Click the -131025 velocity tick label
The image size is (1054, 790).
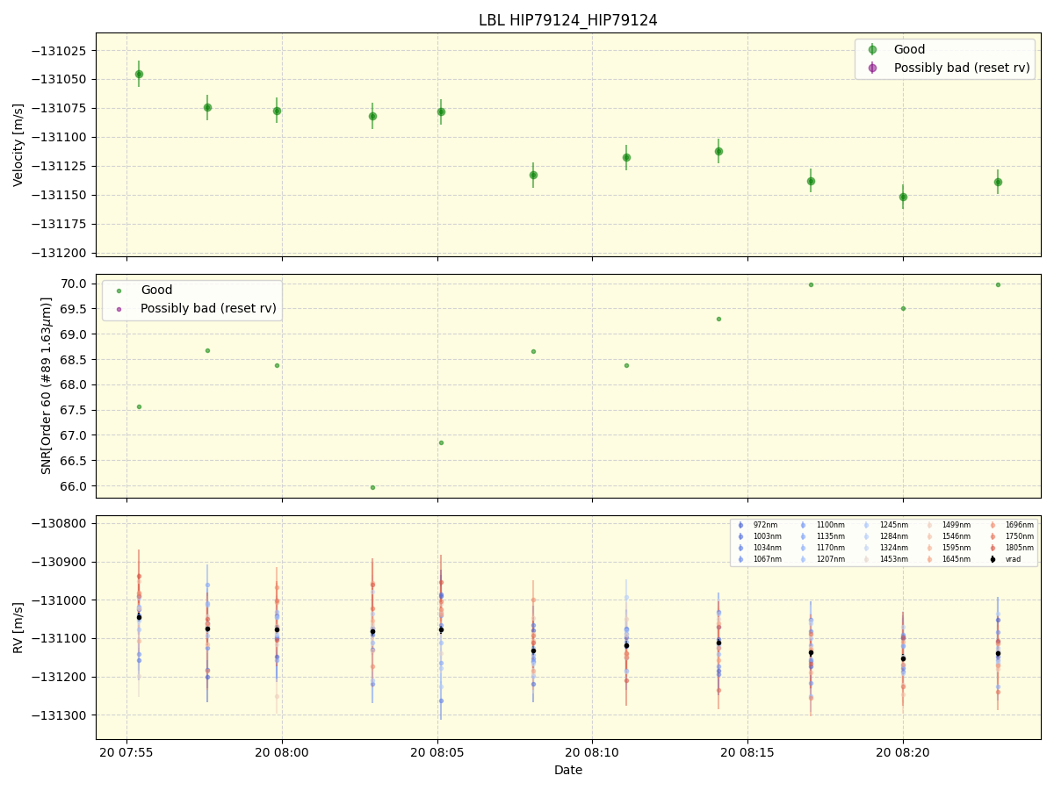coord(61,50)
